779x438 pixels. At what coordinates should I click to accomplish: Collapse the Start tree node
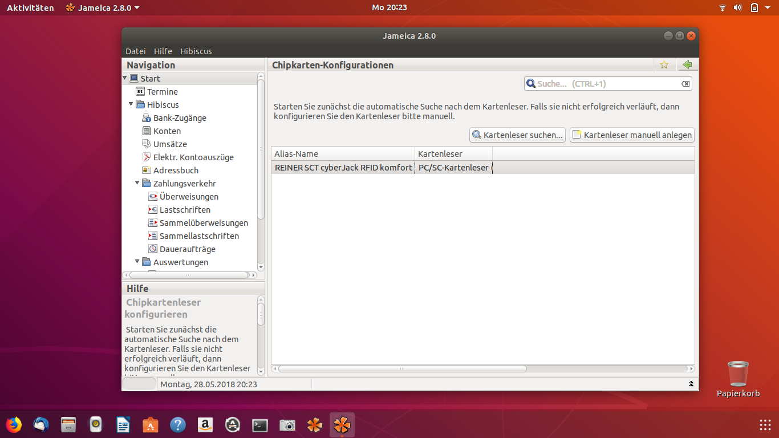(x=125, y=78)
